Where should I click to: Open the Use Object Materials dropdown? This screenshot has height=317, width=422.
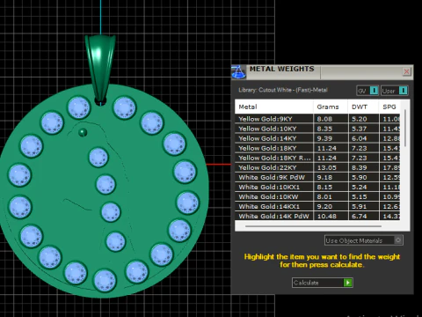pos(364,240)
